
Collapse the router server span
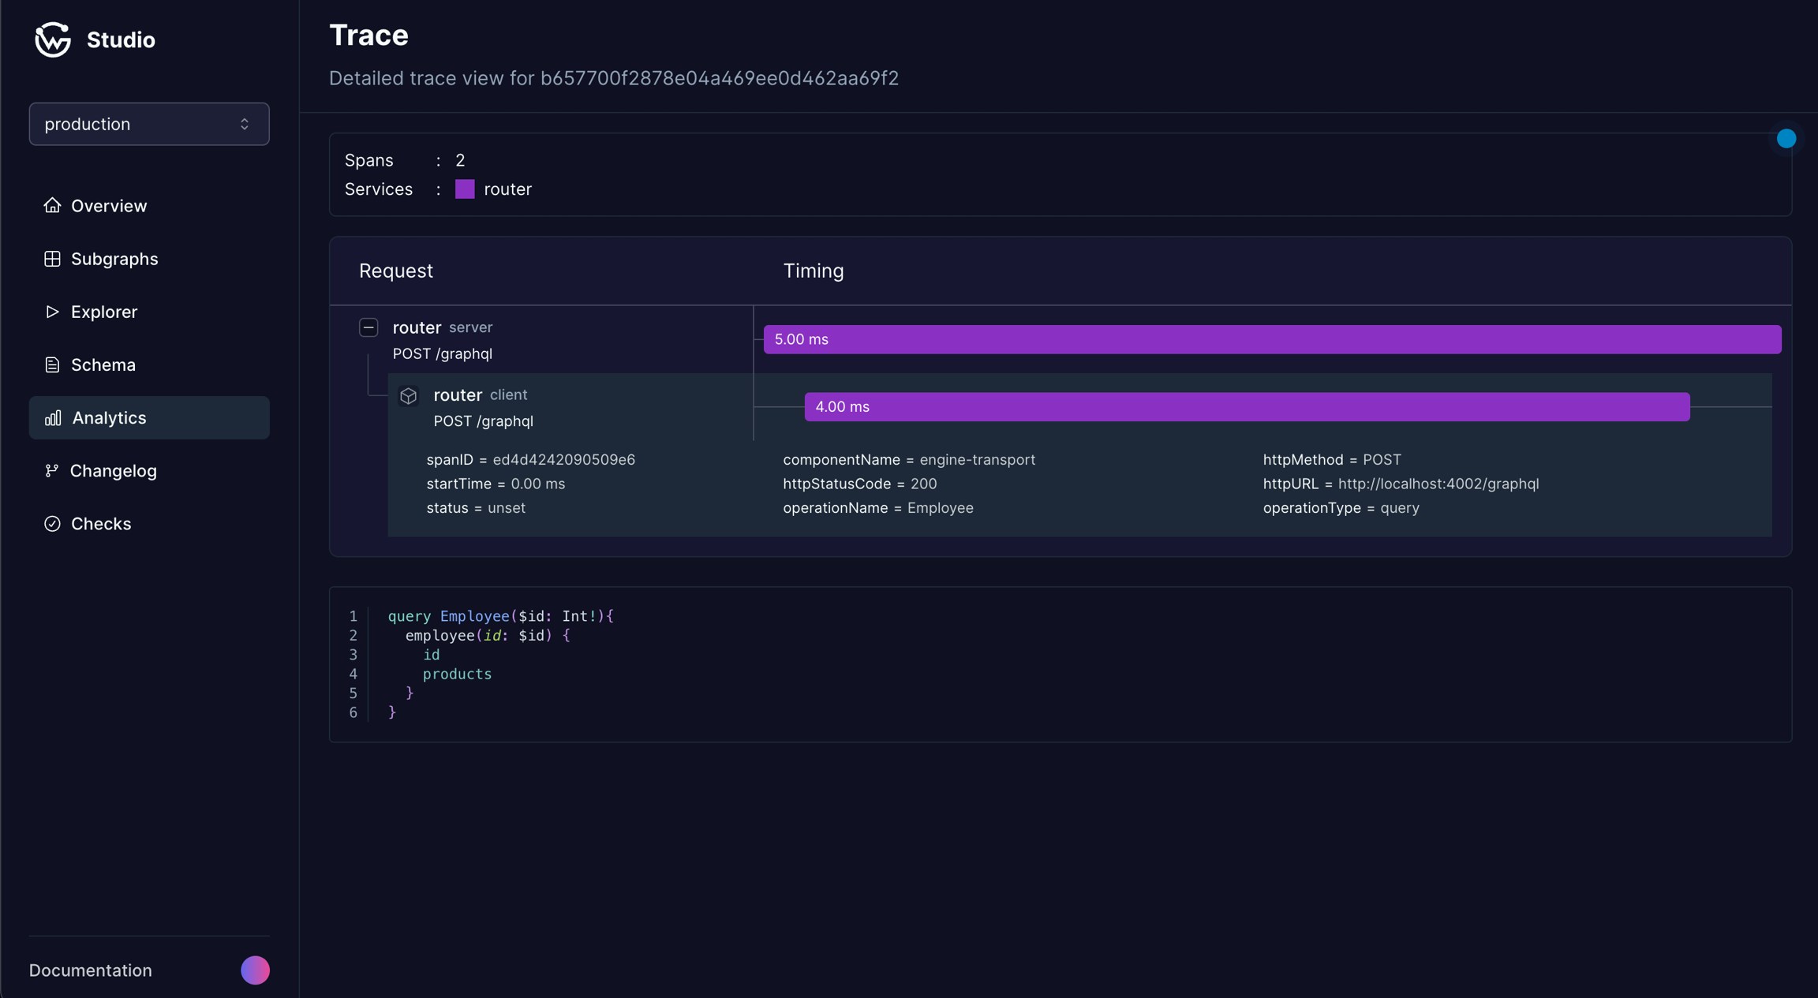point(368,327)
